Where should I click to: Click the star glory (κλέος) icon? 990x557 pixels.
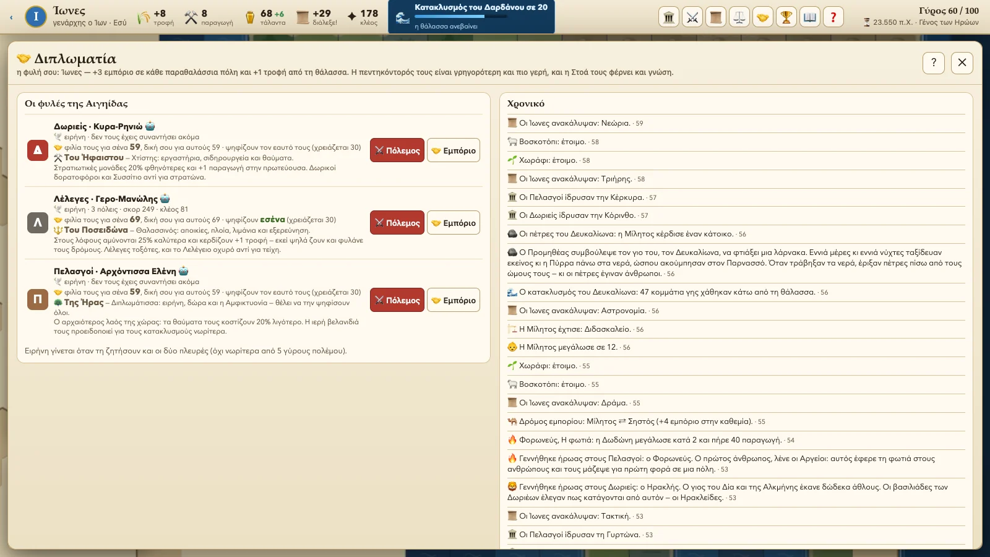[x=352, y=17]
